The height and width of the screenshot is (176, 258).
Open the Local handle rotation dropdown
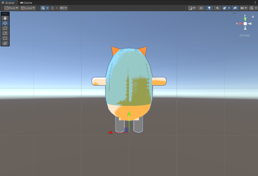point(28,8)
